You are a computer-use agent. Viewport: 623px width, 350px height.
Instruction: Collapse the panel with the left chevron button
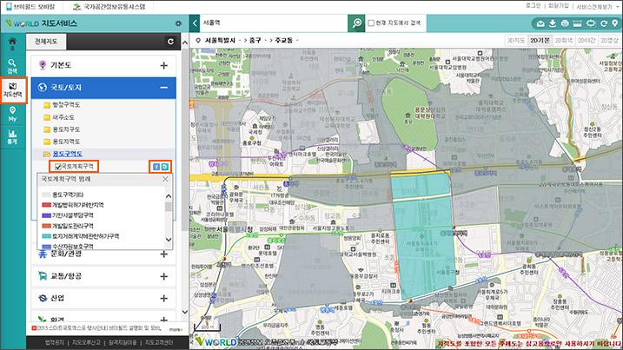click(x=195, y=23)
